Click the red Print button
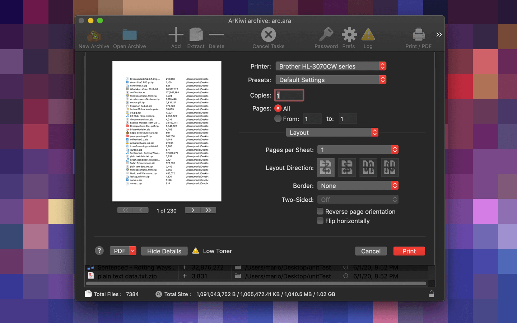This screenshot has width=517, height=323. [409, 251]
